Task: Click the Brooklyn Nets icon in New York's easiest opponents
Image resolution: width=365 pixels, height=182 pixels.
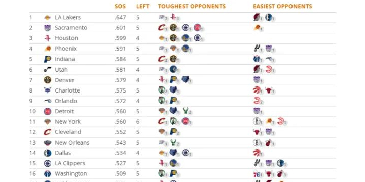Action: point(256,121)
